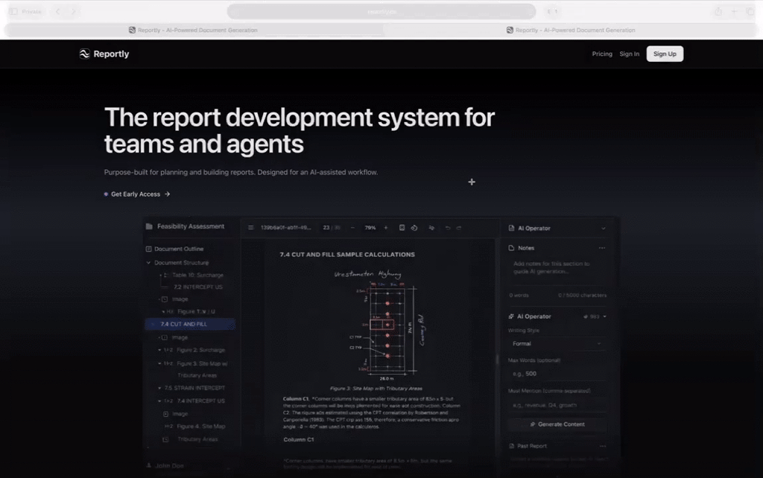Expand the 7.5 STRAIN INTERCEPT section
The height and width of the screenshot is (478, 763).
click(x=159, y=388)
